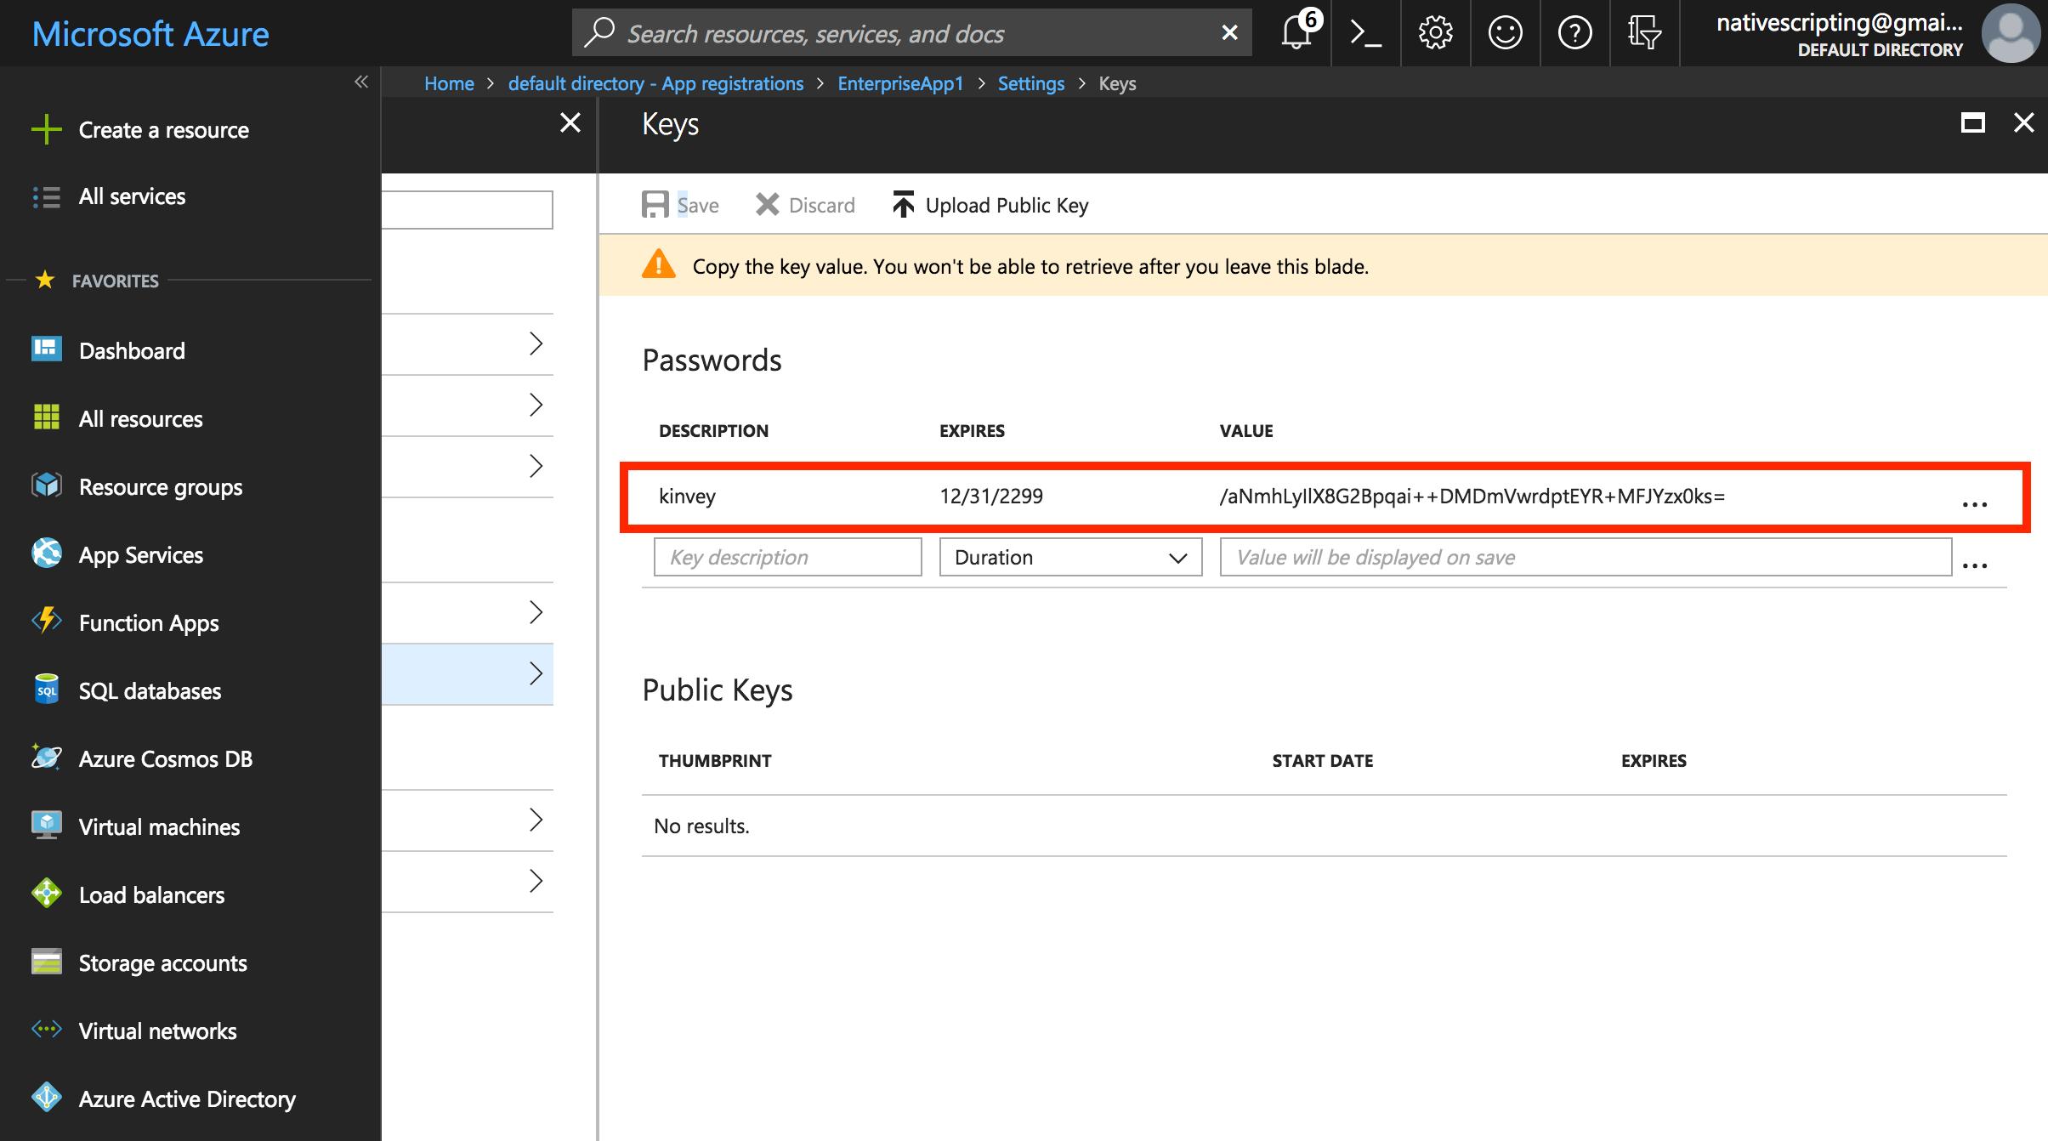Open the notifications bell icon
The image size is (2048, 1141).
[1296, 33]
